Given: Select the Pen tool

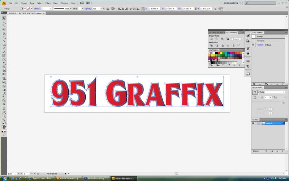Looking at the screenshot, I should (4, 34).
